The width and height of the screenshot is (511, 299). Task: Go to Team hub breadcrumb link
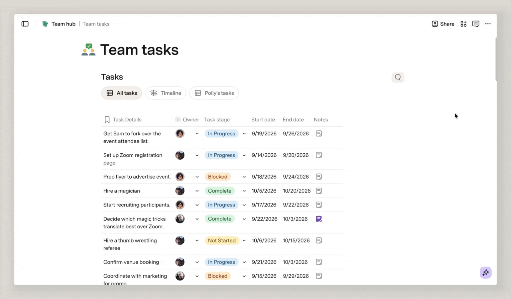coord(63,24)
